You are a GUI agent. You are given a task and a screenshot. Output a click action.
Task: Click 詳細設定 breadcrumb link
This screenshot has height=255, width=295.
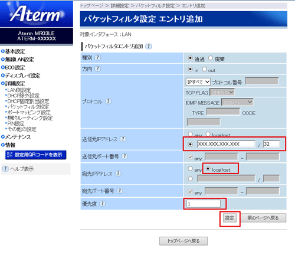tap(120, 6)
